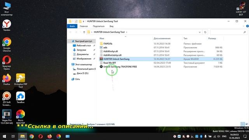Screen dimensions: 249x140
Task: Open TeraBox desktop shortcut
Action: [21, 98]
